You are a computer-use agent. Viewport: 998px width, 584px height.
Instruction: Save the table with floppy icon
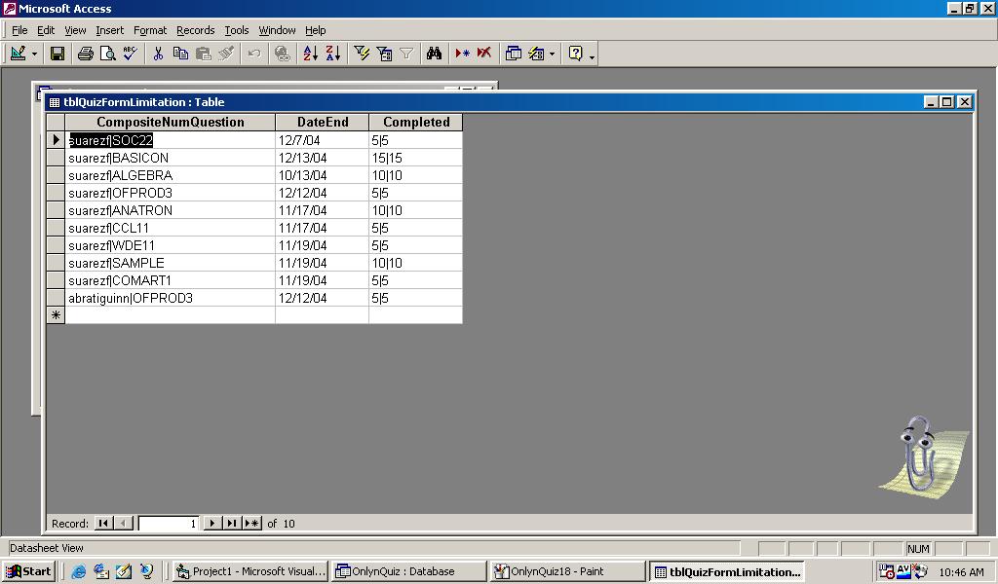[58, 54]
